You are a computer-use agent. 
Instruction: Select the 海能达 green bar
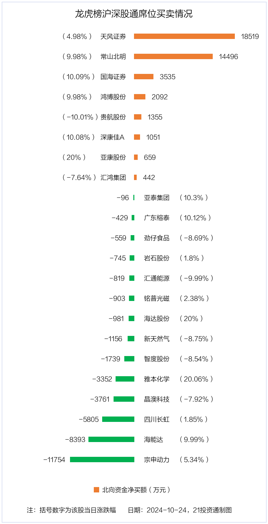click(x=111, y=439)
